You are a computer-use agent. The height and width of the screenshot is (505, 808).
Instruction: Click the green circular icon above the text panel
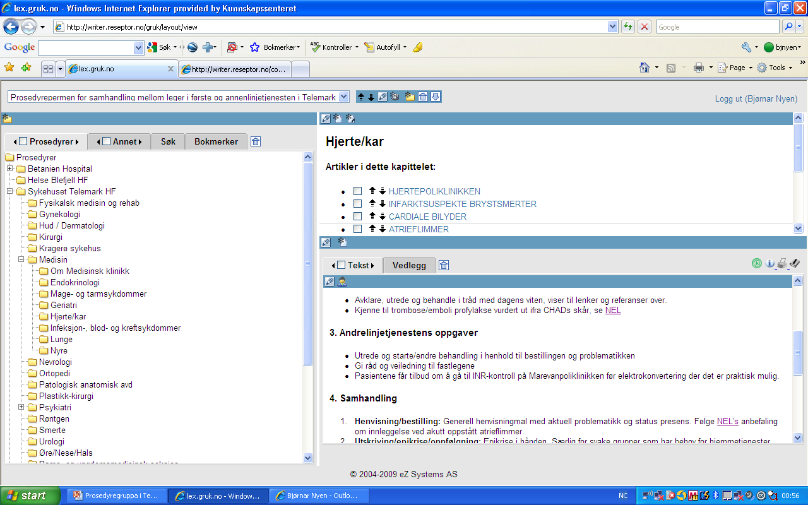(x=756, y=263)
